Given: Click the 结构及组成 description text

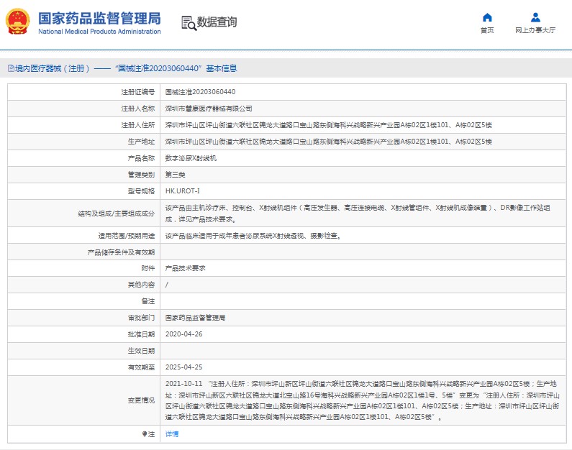Looking at the screenshot, I should 358,213.
